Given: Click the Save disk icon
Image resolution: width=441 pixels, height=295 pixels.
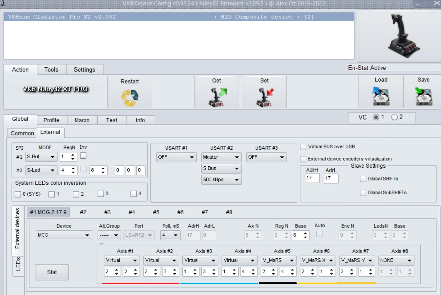Looking at the screenshot, I should pos(423,96).
